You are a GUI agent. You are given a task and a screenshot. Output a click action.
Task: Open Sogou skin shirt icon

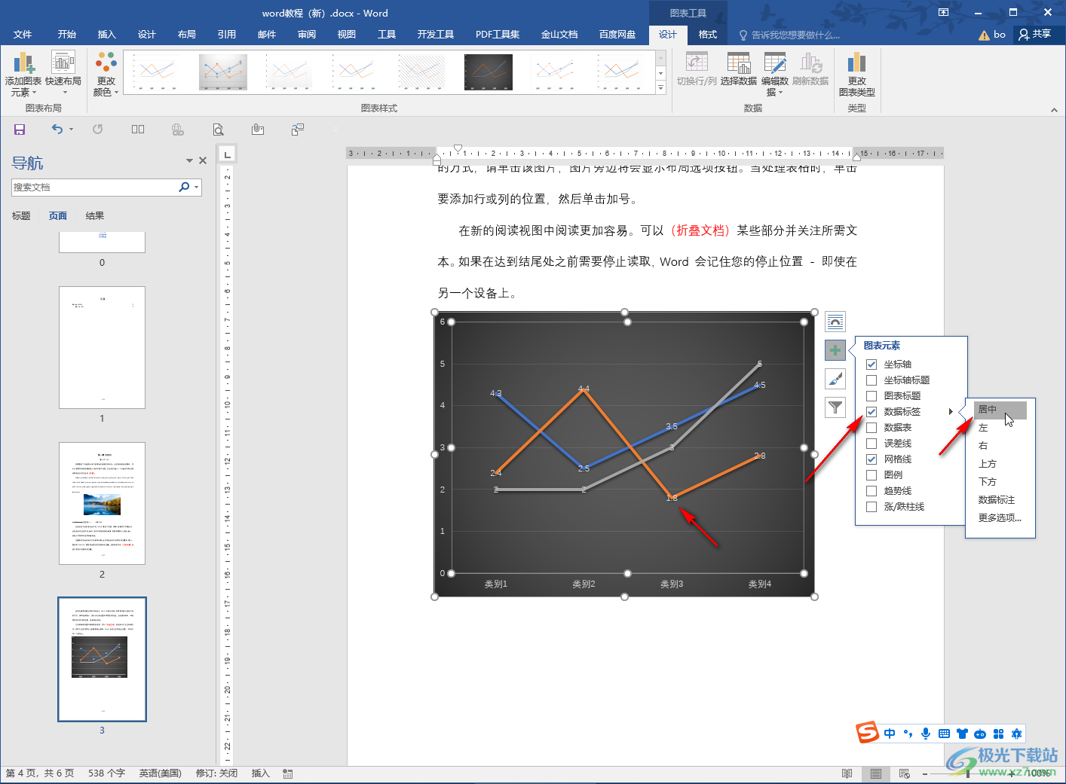[x=962, y=734]
